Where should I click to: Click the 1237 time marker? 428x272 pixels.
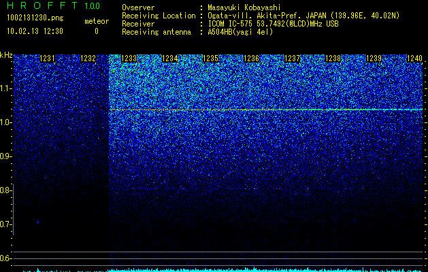[292, 58]
